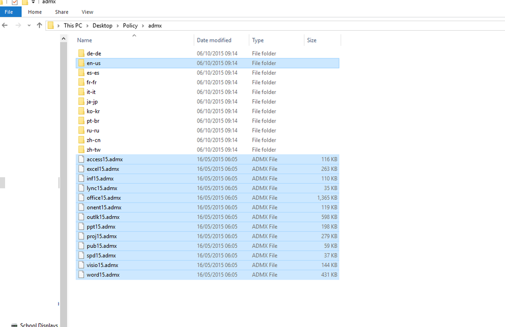Switch to the Home ribbon tab

pyautogui.click(x=35, y=12)
